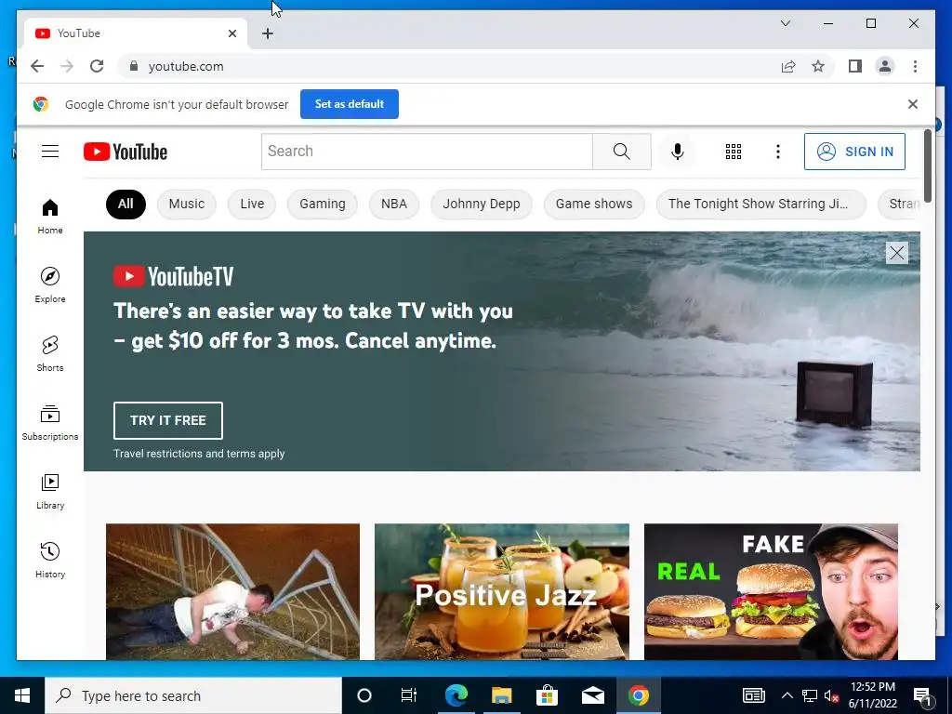Screen dimensions: 952x714
Task: Click inside the YouTube Search field
Action: coord(427,152)
